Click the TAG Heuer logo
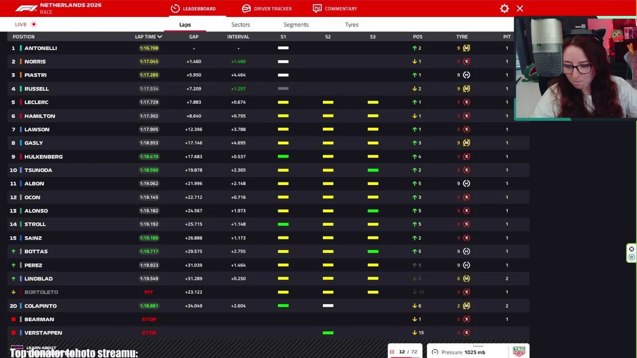The image size is (637, 358). click(519, 351)
